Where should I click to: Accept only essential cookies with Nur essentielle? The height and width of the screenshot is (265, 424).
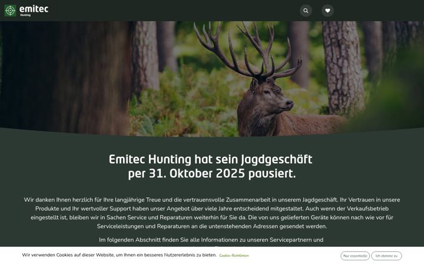[x=355, y=256]
